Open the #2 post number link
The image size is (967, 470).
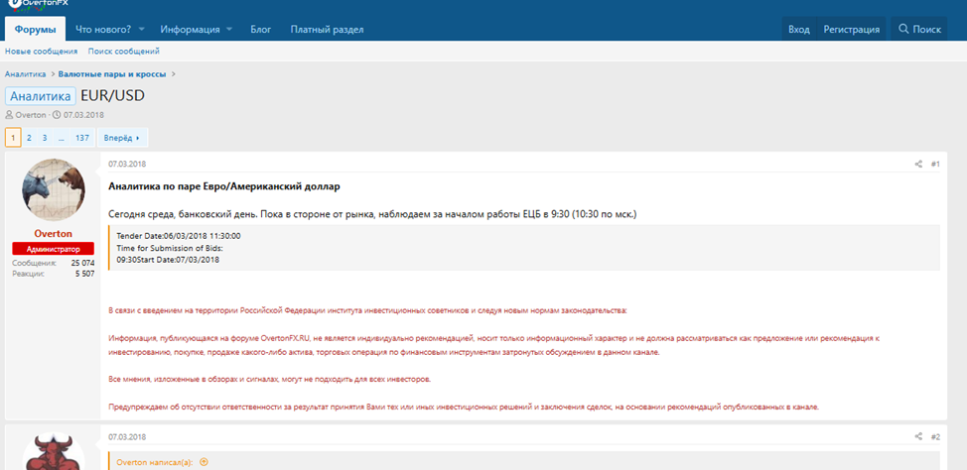click(x=935, y=436)
